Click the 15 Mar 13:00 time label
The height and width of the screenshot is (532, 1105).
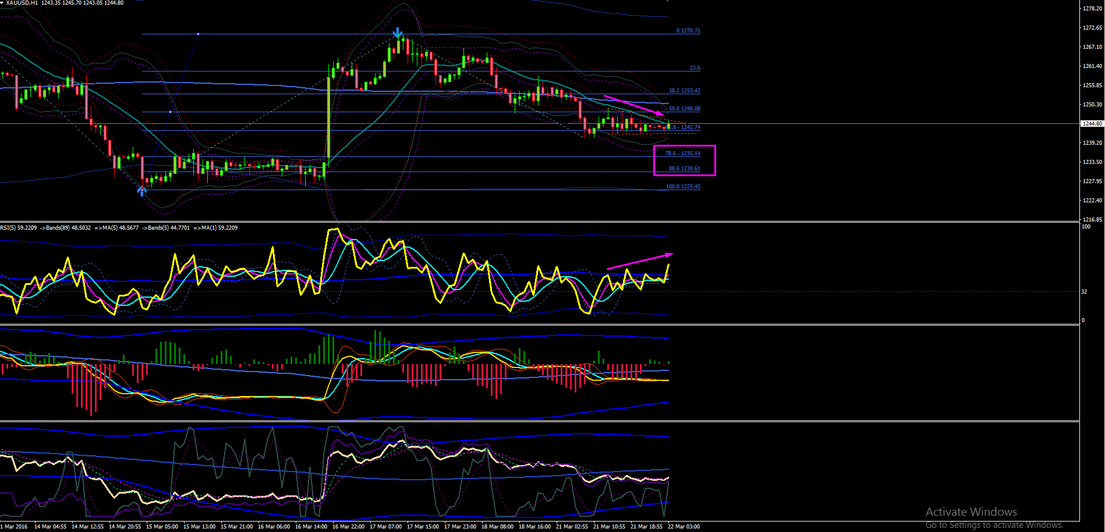[200, 527]
